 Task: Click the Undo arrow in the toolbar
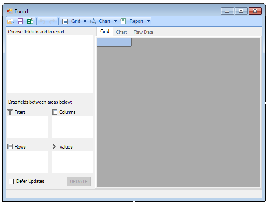pyautogui.click(x=42, y=21)
